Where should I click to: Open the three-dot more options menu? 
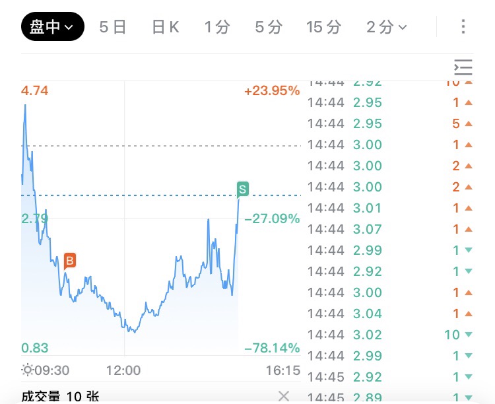463,26
